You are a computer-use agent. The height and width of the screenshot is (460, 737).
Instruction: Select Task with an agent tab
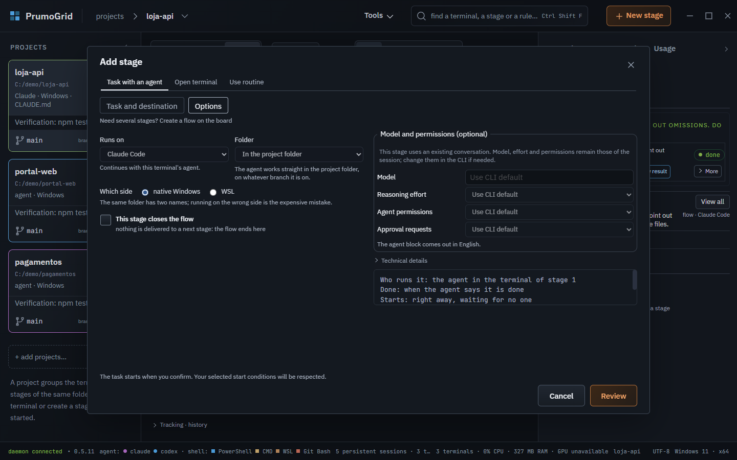point(135,82)
